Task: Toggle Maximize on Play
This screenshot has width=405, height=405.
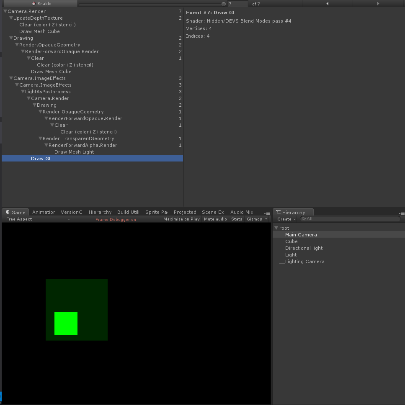Action: point(181,219)
